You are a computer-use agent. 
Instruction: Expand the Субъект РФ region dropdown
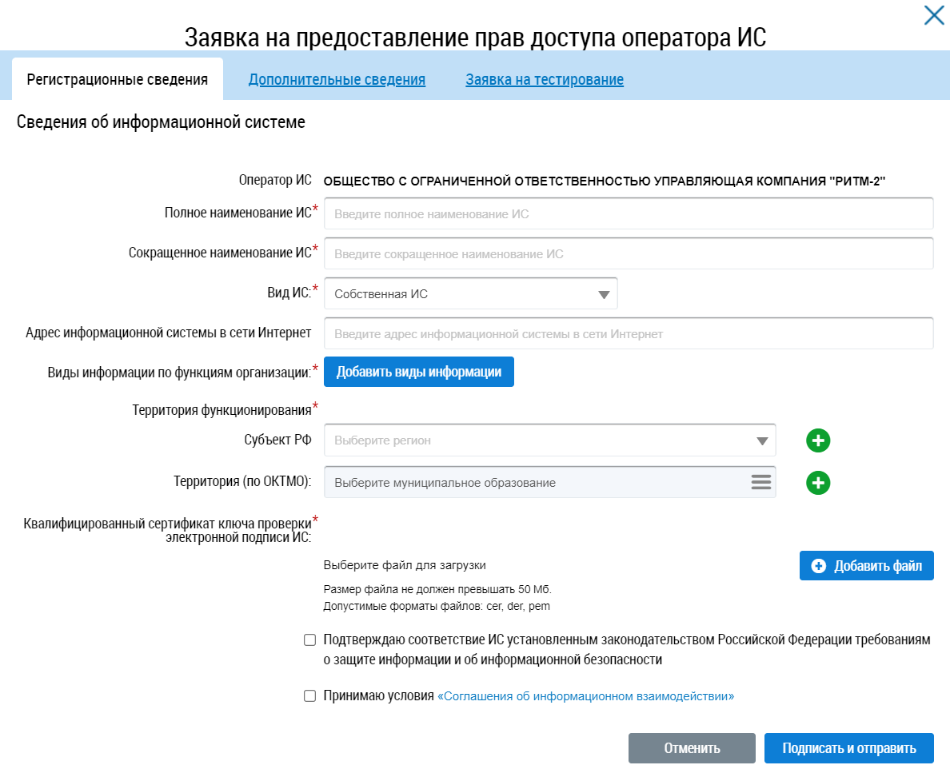point(760,440)
